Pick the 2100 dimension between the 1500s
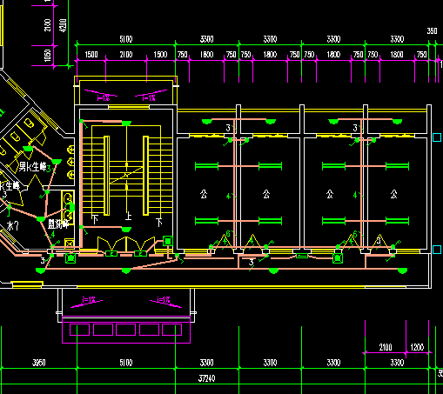The height and width of the screenshot is (394, 443). tap(126, 55)
